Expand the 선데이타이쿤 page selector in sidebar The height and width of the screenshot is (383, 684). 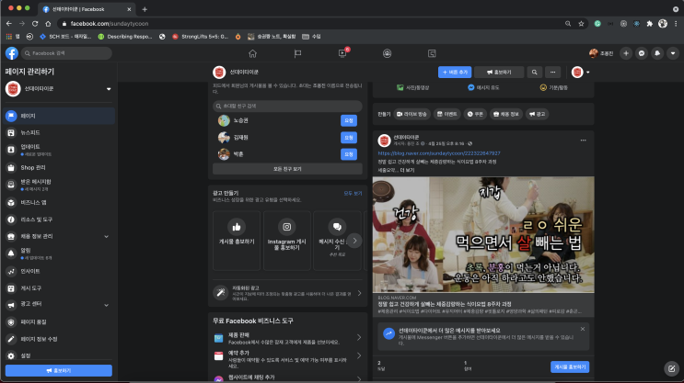click(109, 89)
